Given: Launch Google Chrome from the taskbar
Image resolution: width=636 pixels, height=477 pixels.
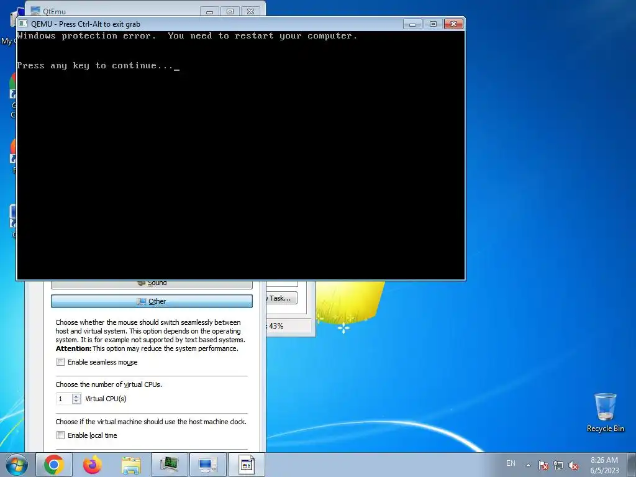Looking at the screenshot, I should [54, 465].
